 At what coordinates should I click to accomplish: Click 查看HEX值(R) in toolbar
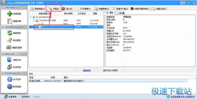(120, 9)
